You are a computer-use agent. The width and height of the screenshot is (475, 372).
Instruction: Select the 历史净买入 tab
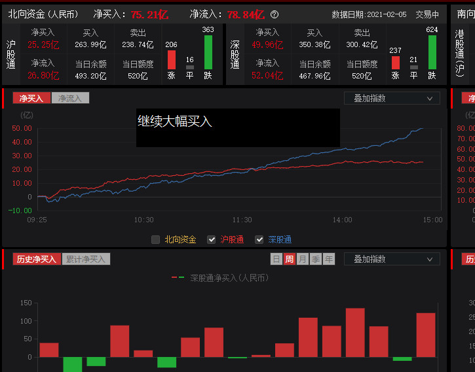point(37,259)
